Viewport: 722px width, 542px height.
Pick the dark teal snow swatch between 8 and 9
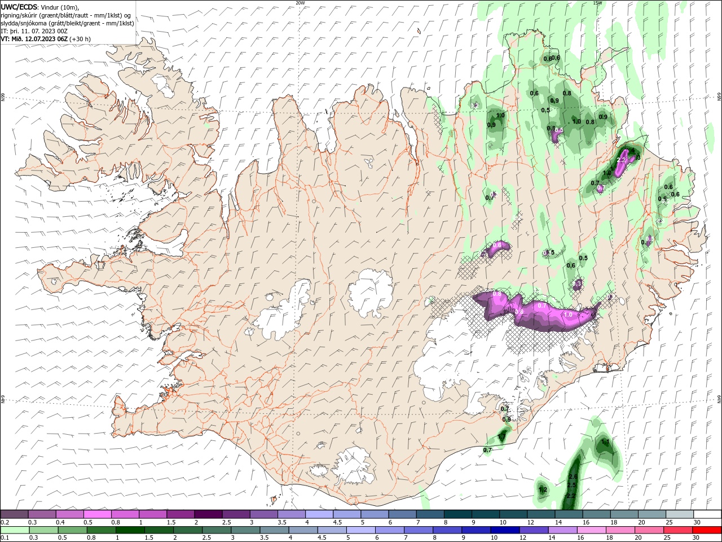click(x=458, y=514)
